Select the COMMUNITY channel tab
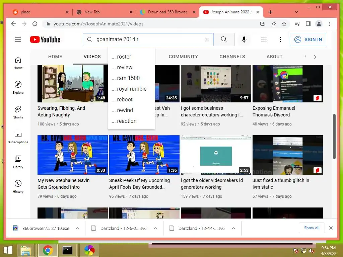Screen dimensions: 343x257 [183, 57]
